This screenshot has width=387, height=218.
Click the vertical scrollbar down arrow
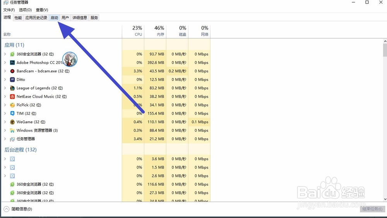385,199
